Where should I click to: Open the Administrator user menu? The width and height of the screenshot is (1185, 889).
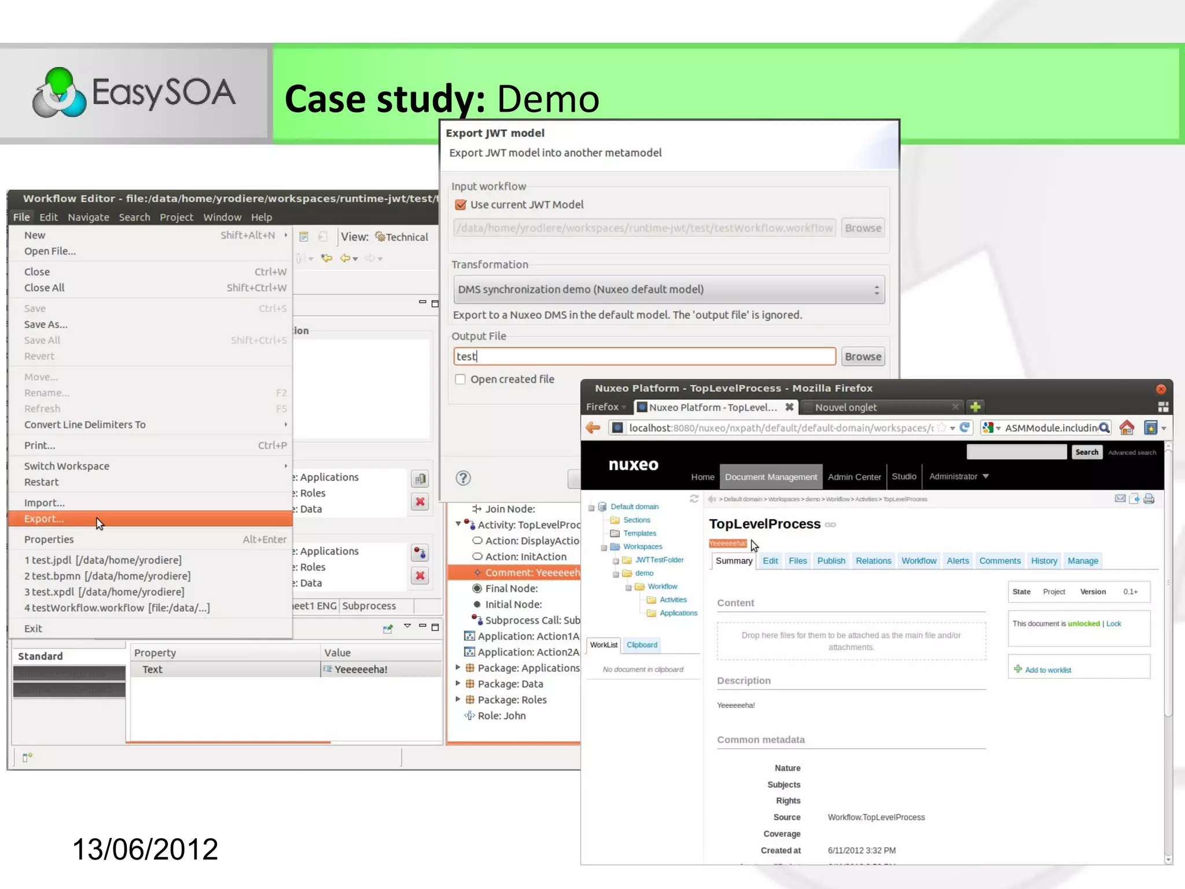coord(959,476)
